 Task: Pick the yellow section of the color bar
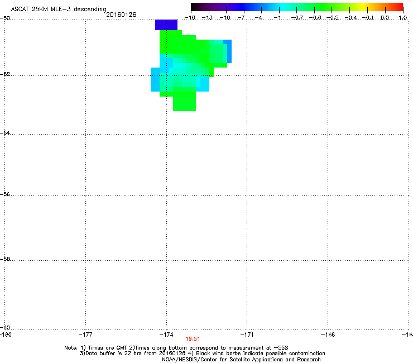pos(362,7)
